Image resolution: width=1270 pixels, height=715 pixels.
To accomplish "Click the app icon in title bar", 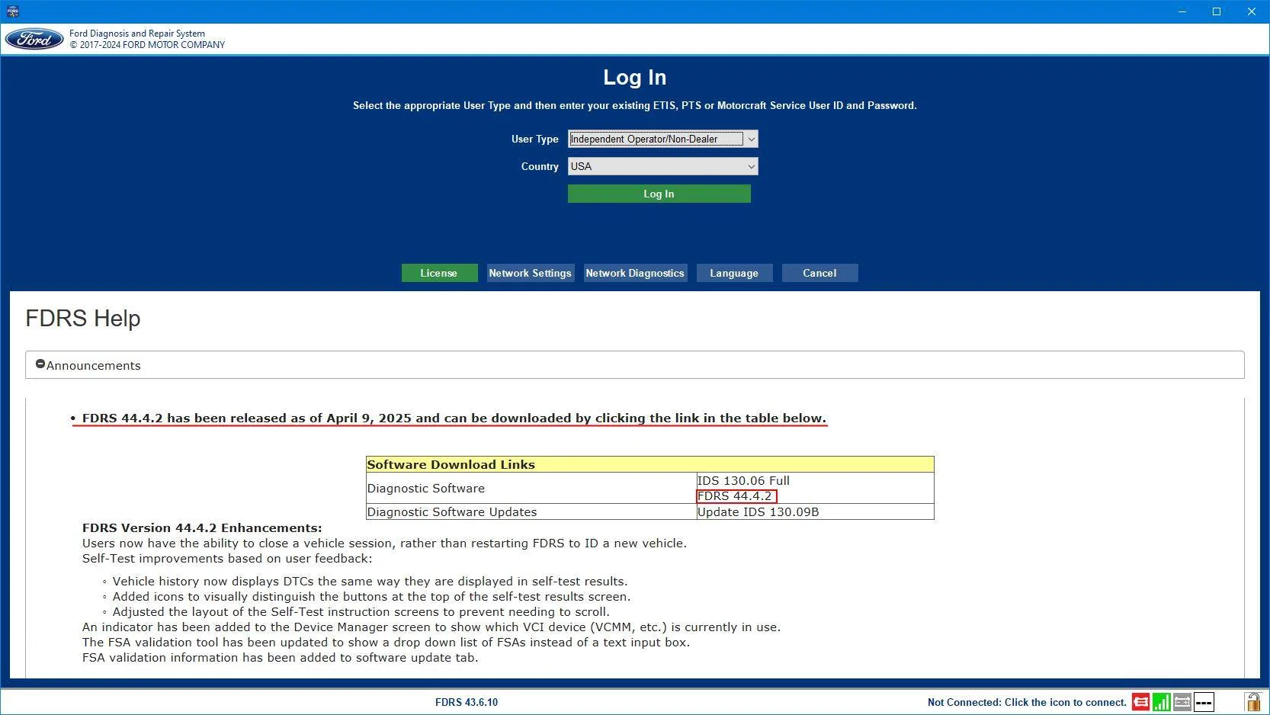I will pyautogui.click(x=12, y=11).
